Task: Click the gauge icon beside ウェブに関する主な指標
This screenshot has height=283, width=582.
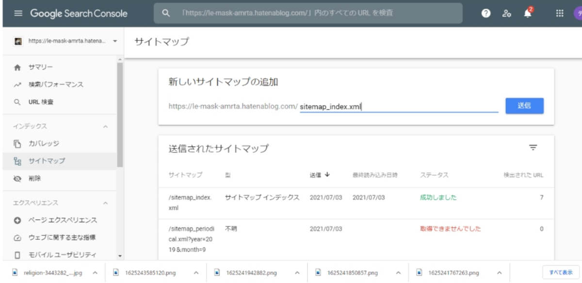Action: 17,237
